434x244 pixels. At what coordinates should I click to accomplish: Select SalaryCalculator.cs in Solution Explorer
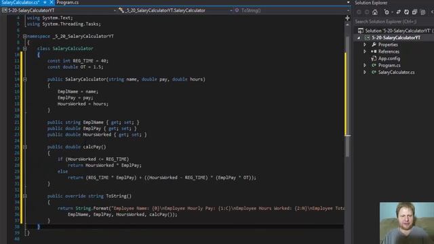[x=396, y=73]
